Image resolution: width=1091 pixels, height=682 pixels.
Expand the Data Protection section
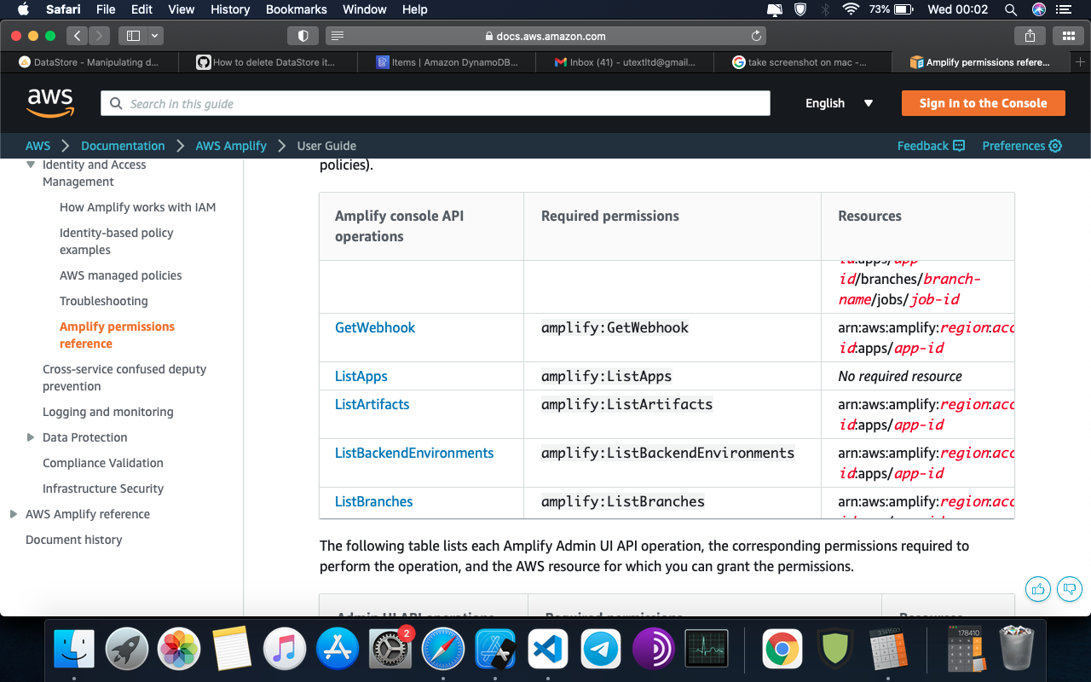pyautogui.click(x=30, y=437)
